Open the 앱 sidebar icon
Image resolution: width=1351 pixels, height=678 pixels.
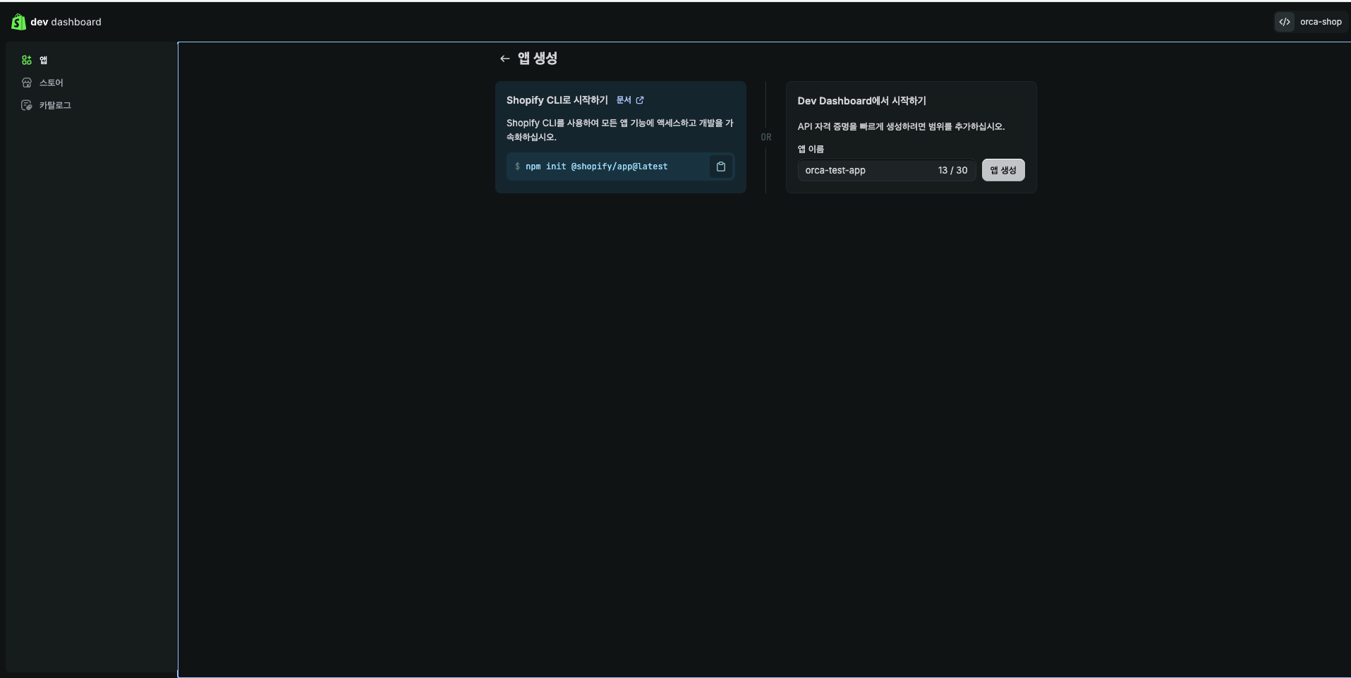click(27, 60)
